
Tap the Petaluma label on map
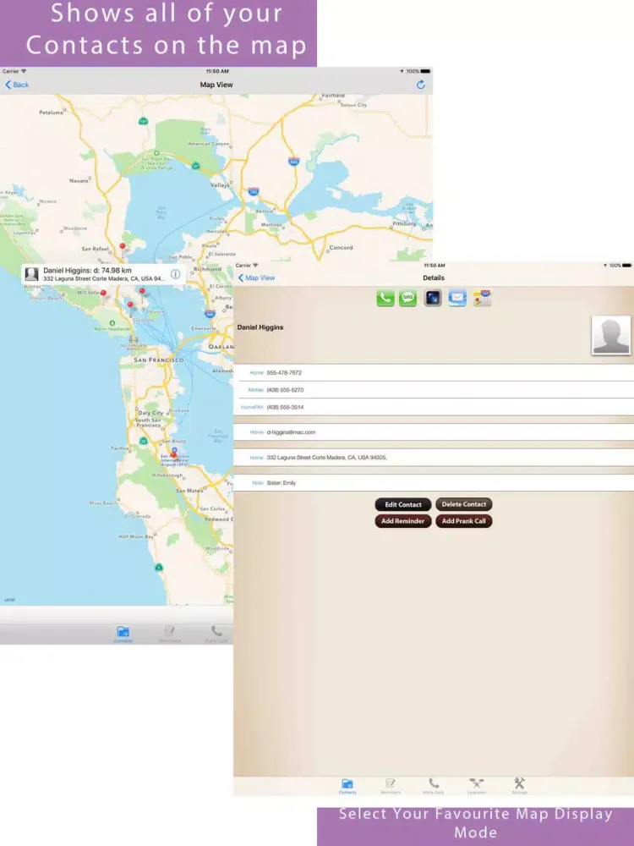(52, 113)
